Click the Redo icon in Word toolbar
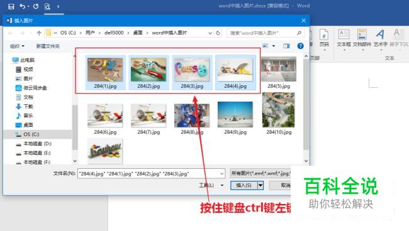 click(36, 6)
